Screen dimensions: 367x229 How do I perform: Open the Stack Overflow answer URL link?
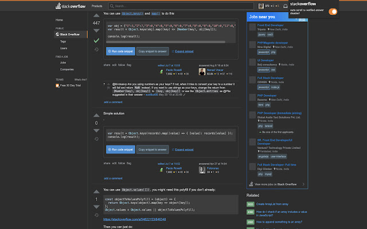click(135, 219)
